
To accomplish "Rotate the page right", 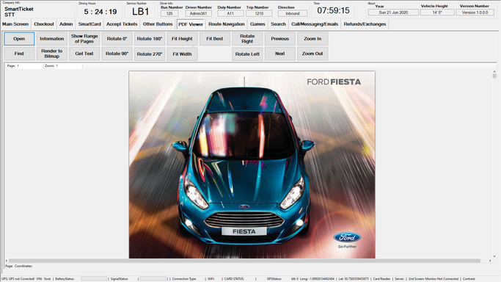I will (247, 39).
